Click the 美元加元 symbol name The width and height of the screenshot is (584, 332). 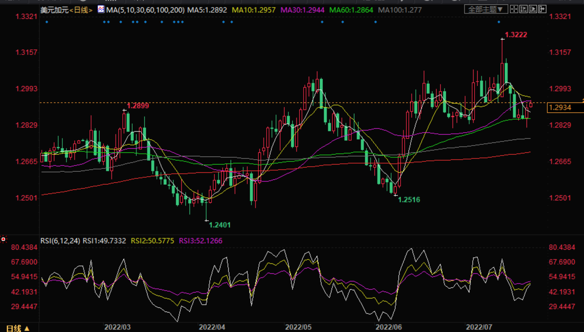click(54, 10)
